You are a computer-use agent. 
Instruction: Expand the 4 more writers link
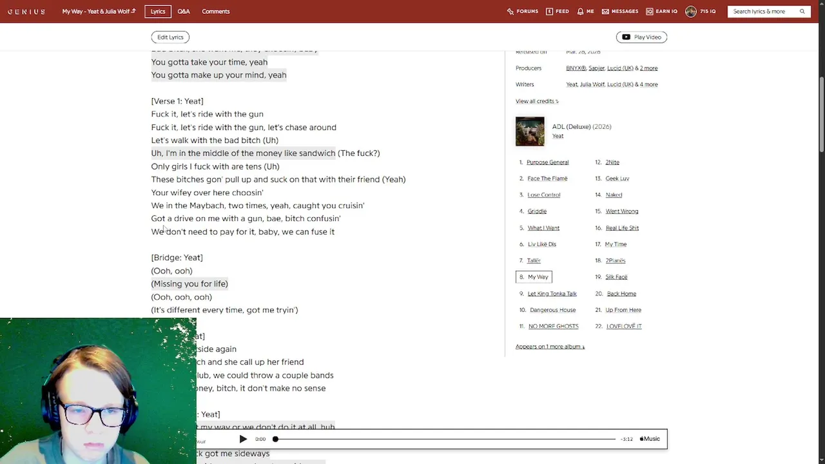pyautogui.click(x=648, y=84)
